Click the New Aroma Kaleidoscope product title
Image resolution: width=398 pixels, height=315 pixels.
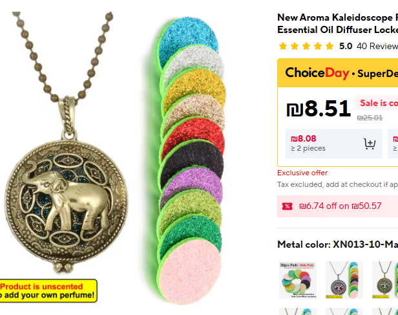point(337,24)
